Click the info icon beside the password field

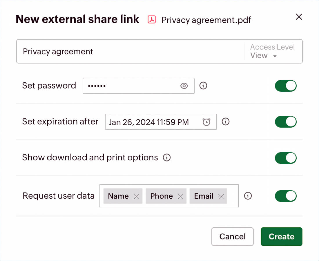[203, 86]
